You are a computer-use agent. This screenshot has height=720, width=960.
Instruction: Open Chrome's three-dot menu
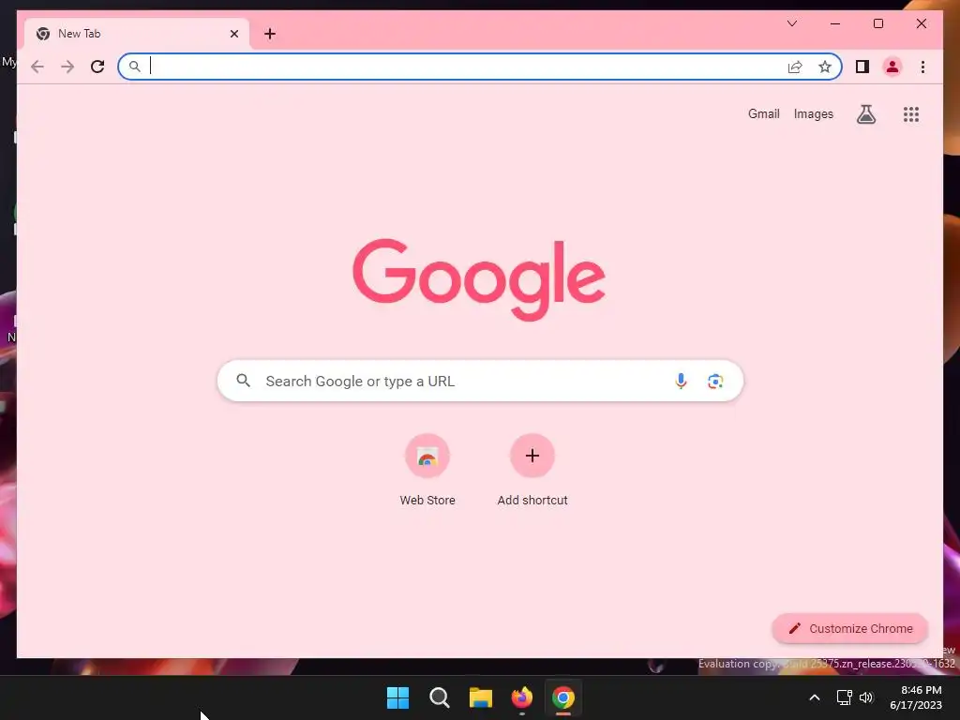[x=922, y=67]
